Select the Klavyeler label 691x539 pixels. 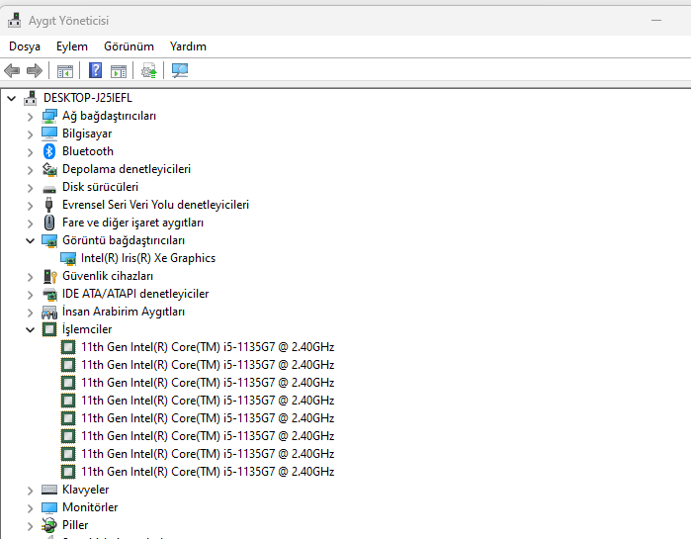pyautogui.click(x=85, y=490)
